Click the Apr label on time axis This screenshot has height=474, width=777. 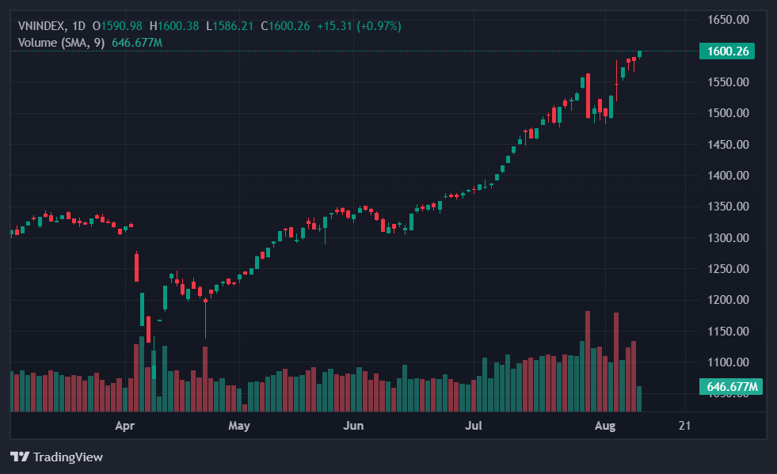[125, 426]
